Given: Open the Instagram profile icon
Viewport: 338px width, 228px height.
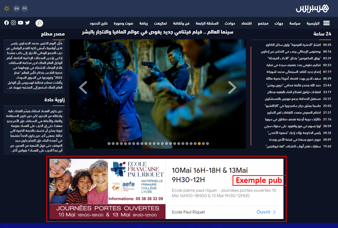Looking at the screenshot, I should pyautogui.click(x=13, y=23).
